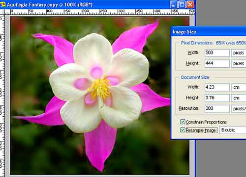Viewport: 246px width, 177px height.
Task: Click the Pixel Dimensions Height field showing 444
Action: click(217, 63)
